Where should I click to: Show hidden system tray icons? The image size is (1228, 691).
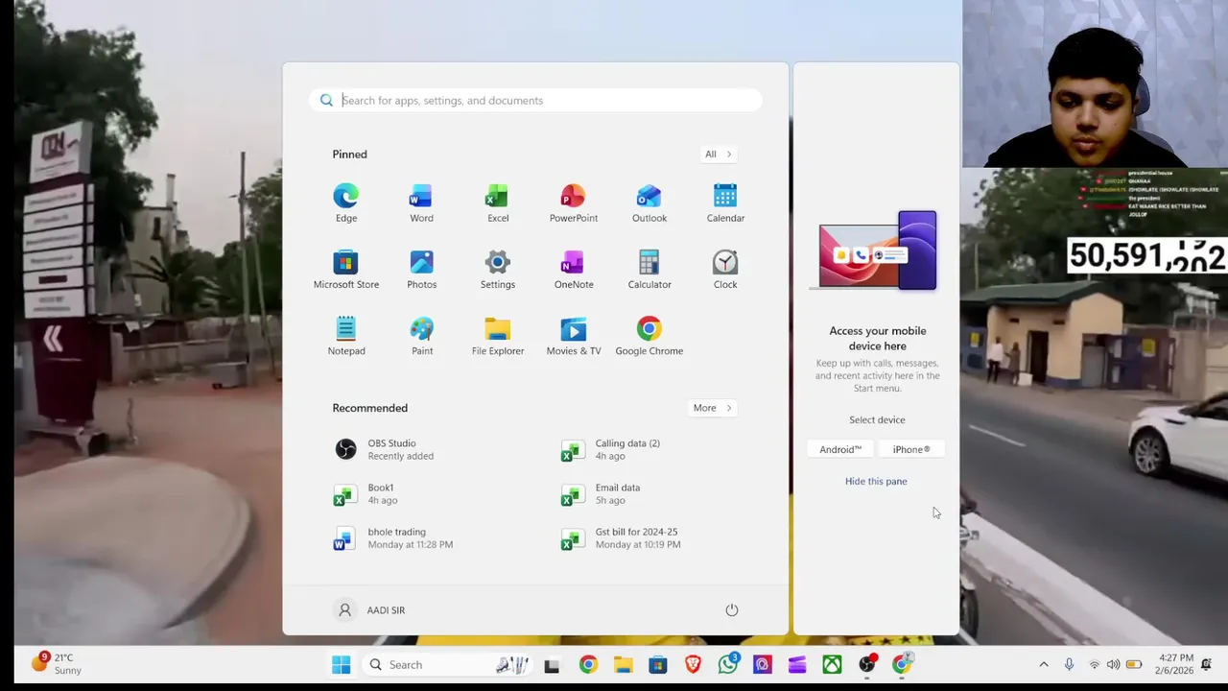1044,664
